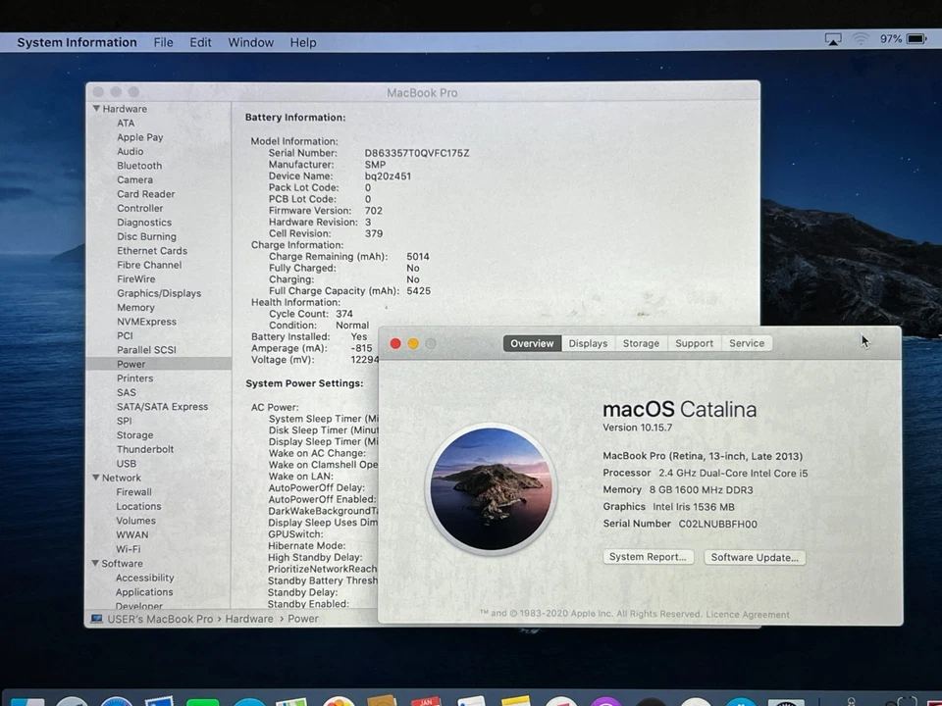
Task: Open the Edit menu
Action: [x=200, y=42]
